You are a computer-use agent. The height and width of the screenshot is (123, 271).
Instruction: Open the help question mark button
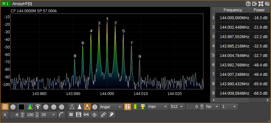248,3
